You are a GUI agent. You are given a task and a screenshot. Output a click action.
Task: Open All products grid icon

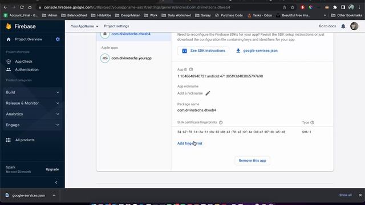[9, 140]
